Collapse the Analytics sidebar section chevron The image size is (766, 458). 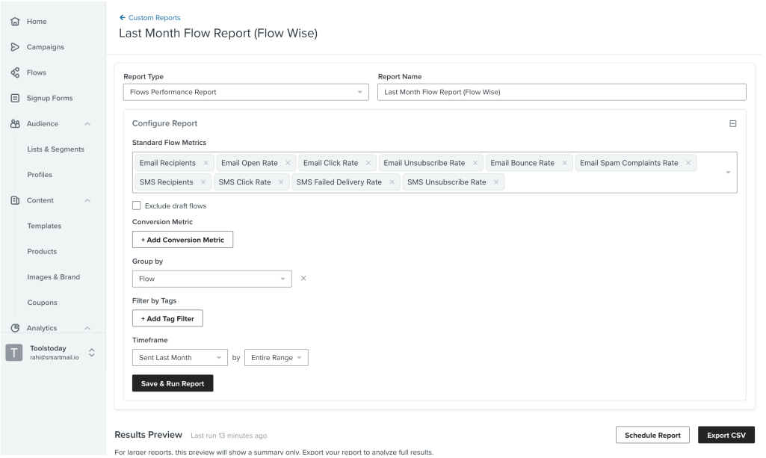87,328
